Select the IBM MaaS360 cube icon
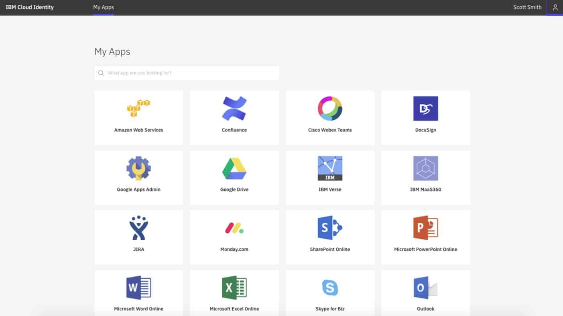The image size is (563, 316). (x=425, y=168)
